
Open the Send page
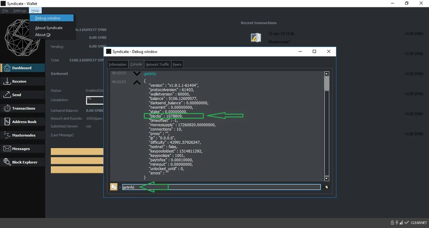22,95
